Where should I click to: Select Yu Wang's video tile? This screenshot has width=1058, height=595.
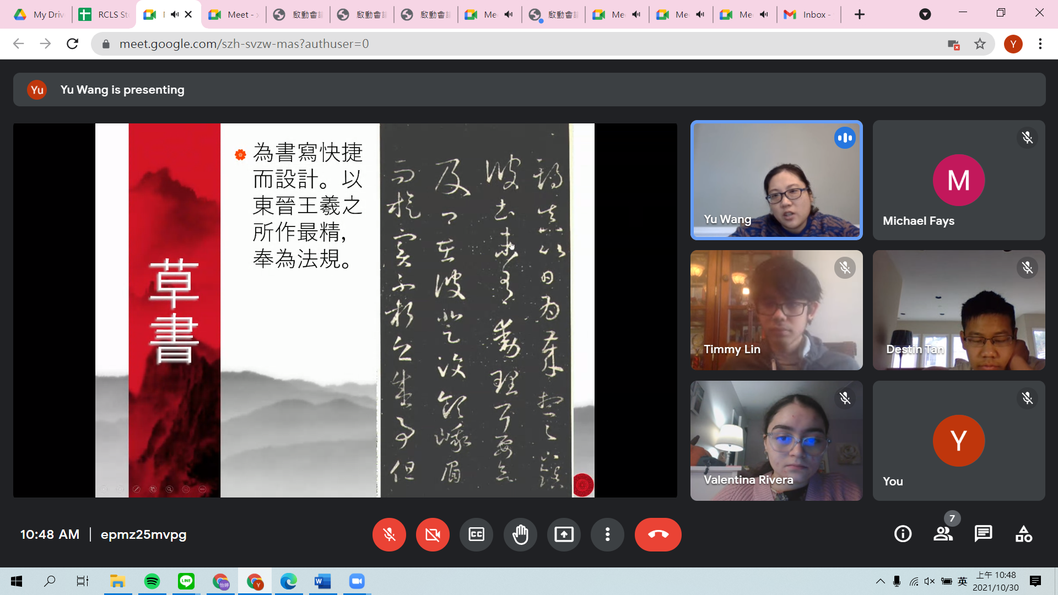click(776, 180)
